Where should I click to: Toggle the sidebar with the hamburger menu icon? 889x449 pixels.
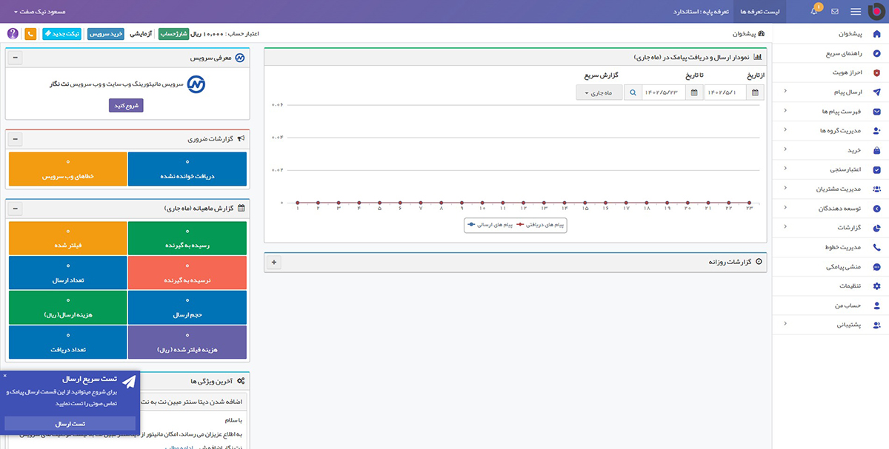tap(856, 12)
